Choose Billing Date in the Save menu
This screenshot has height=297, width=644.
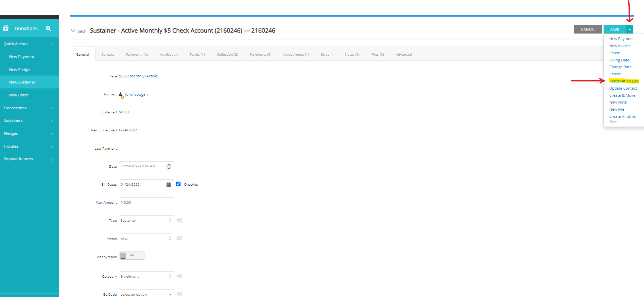(x=619, y=60)
